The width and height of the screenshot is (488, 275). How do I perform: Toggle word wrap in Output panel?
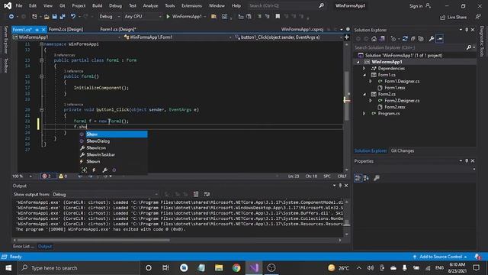207,194
